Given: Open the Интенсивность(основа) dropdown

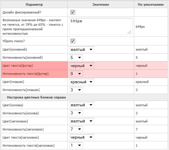Looking at the screenshot, I should click(76, 113).
